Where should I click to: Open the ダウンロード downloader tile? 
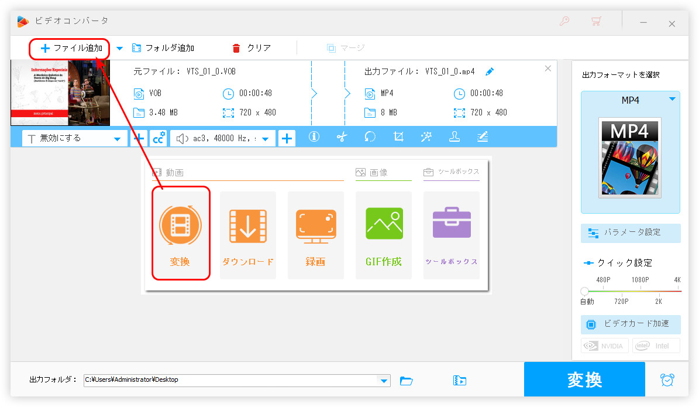pos(248,235)
